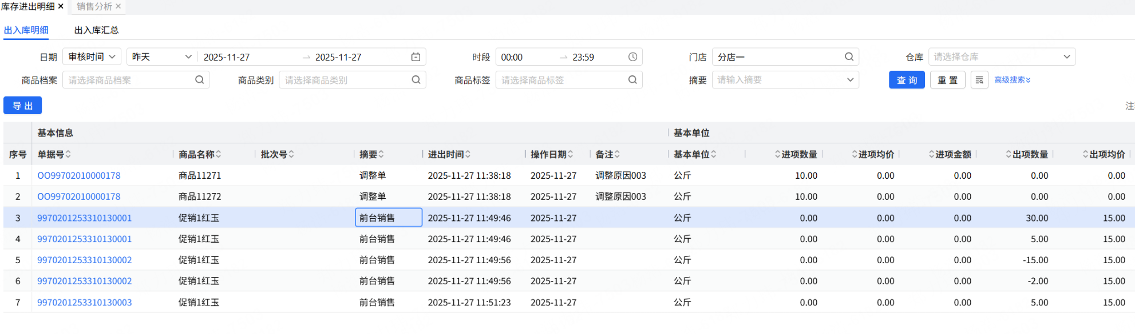The image size is (1135, 334).
Task: Click the 摘要 input field
Action: pyautogui.click(x=778, y=80)
